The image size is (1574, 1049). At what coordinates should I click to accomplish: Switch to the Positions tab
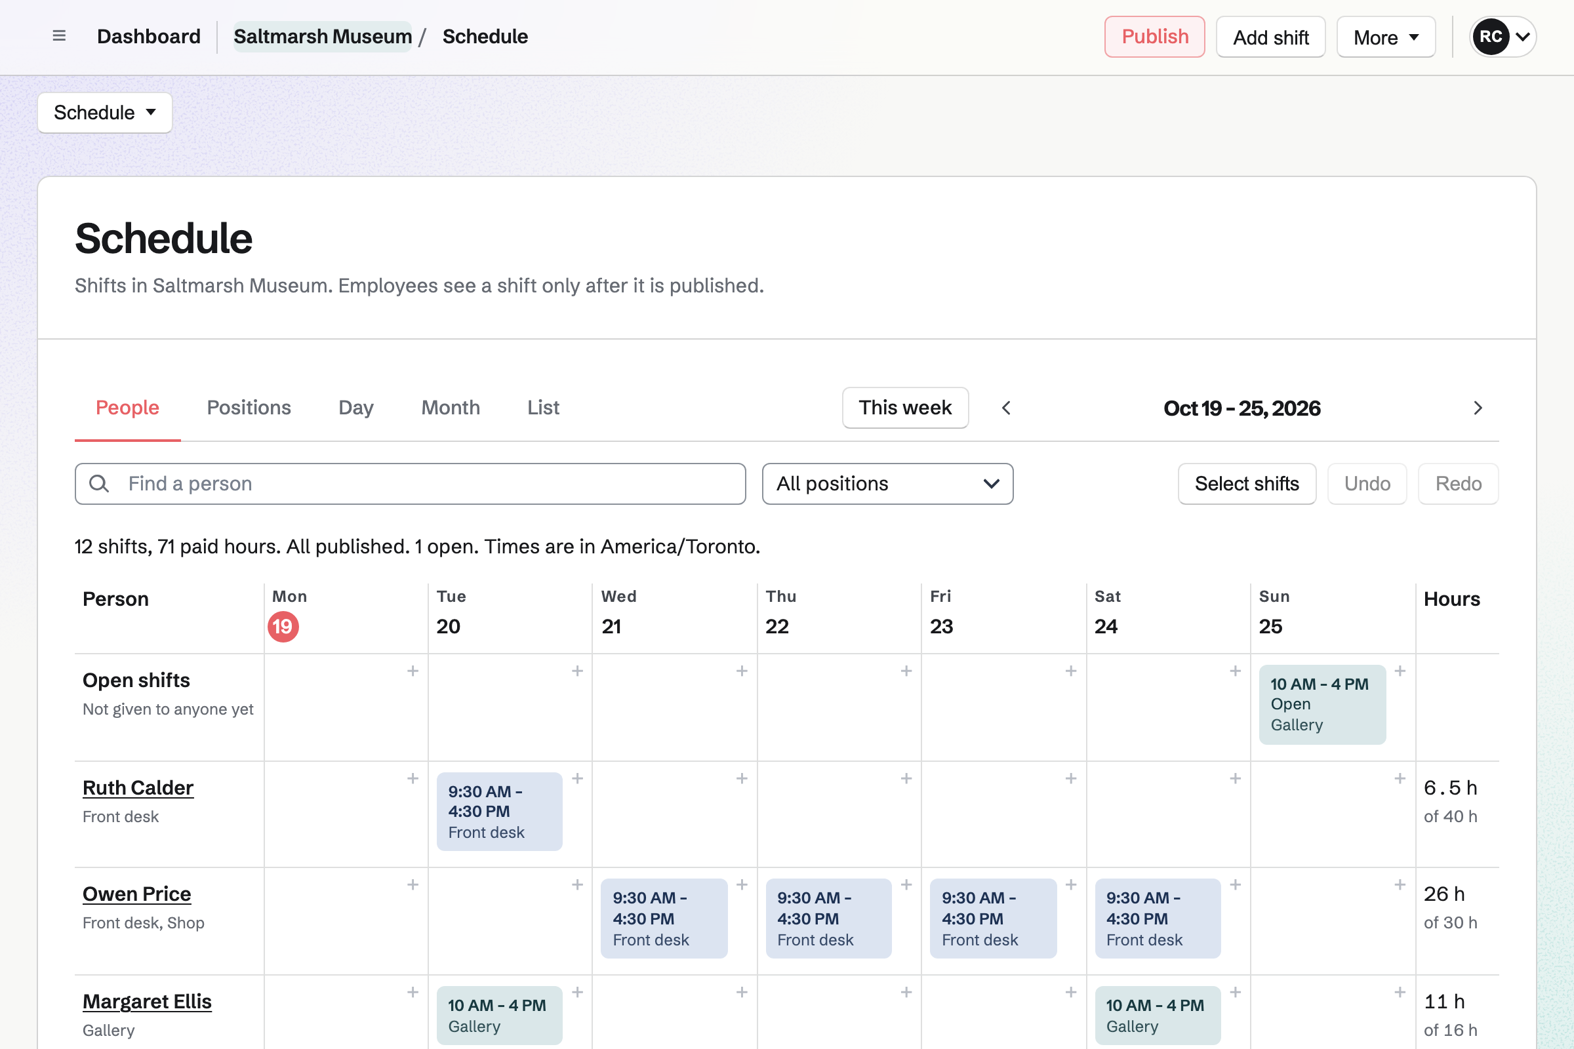[x=249, y=407]
